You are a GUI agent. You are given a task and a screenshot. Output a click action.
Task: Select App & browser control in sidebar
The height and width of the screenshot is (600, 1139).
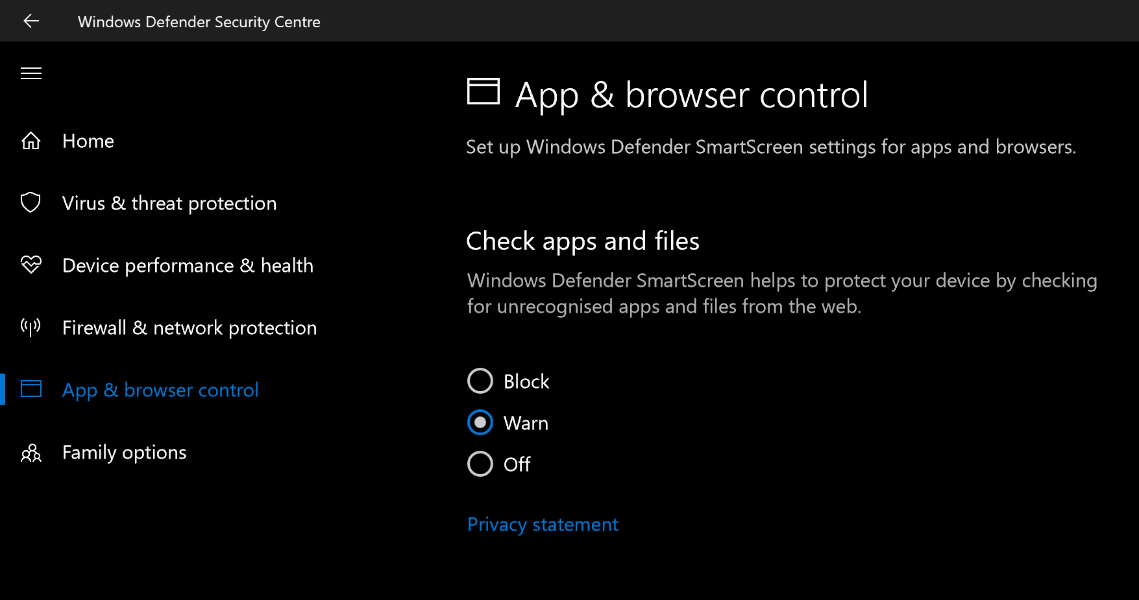point(160,390)
